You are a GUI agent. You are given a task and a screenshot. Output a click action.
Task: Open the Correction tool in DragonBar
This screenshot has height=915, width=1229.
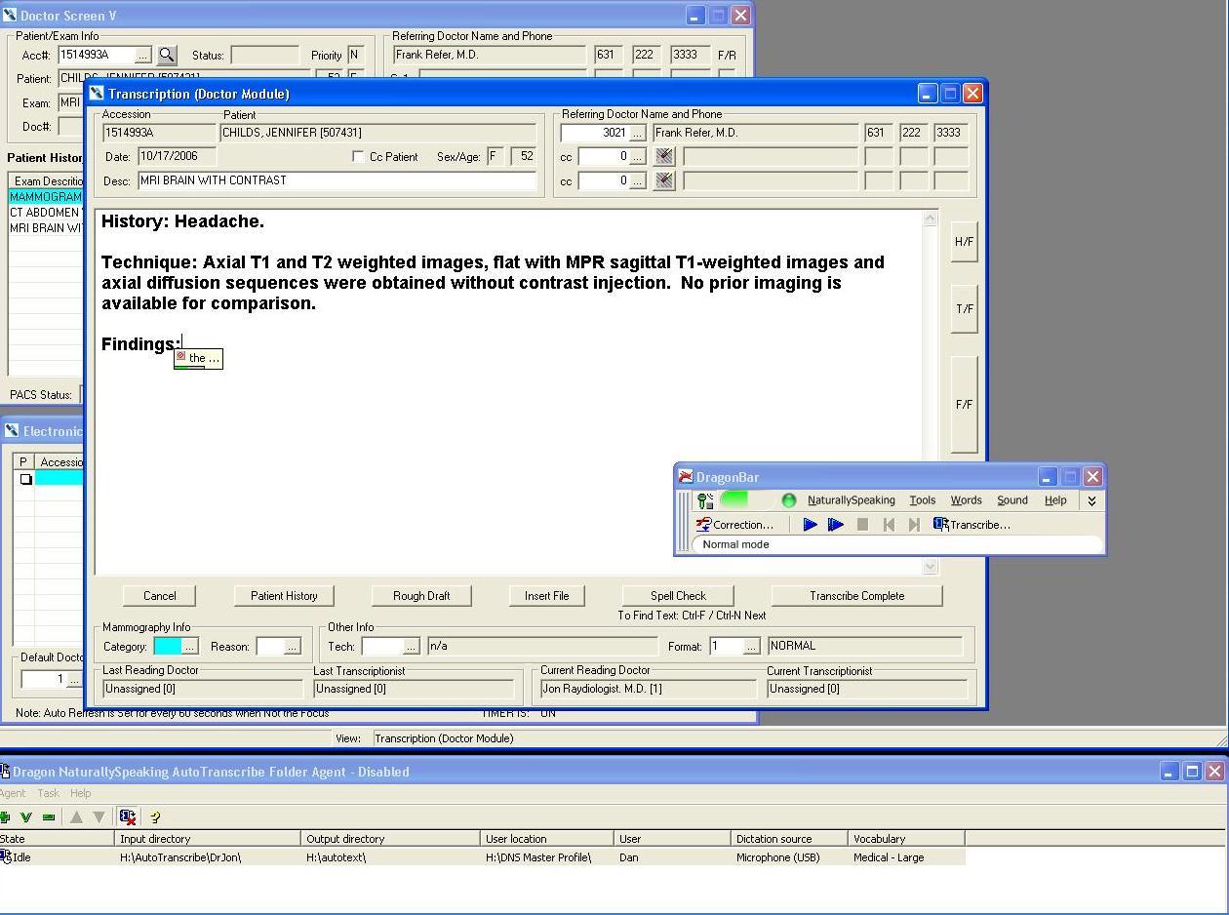coord(734,525)
